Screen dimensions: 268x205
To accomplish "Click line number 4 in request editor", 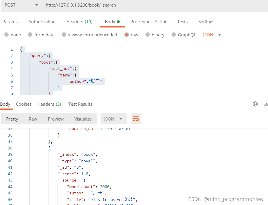I will [12, 68].
